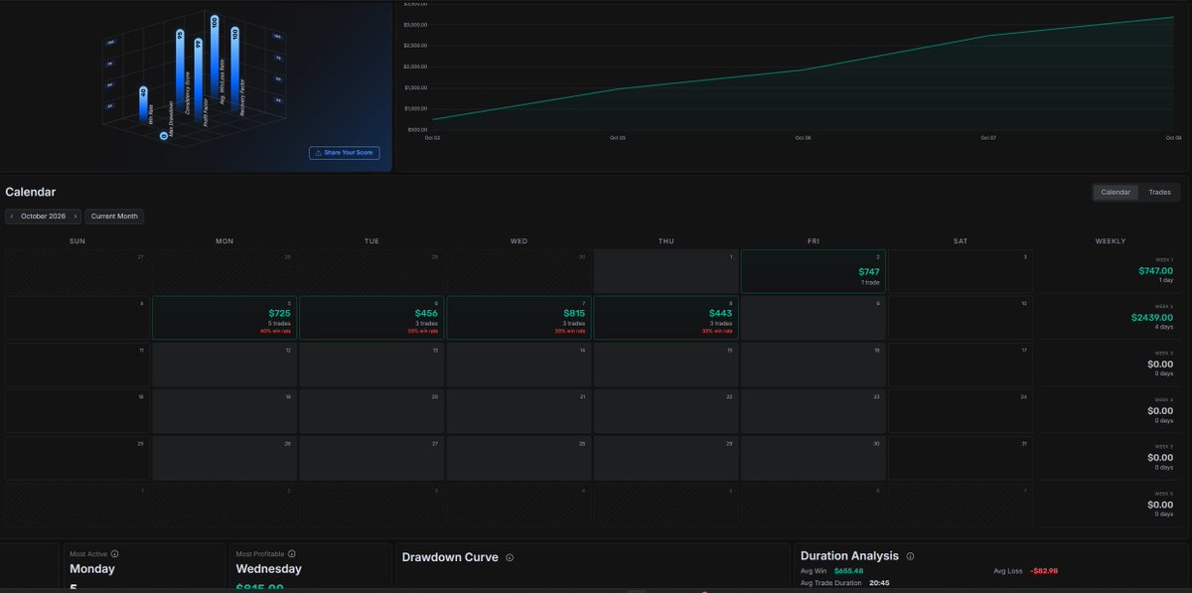Select Week 1 summary showing $747.00
Screen dimensions: 1192x593
(x=1111, y=271)
